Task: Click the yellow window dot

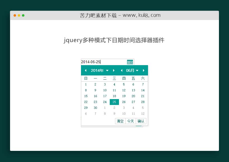Action: pyautogui.click(x=19, y=16)
